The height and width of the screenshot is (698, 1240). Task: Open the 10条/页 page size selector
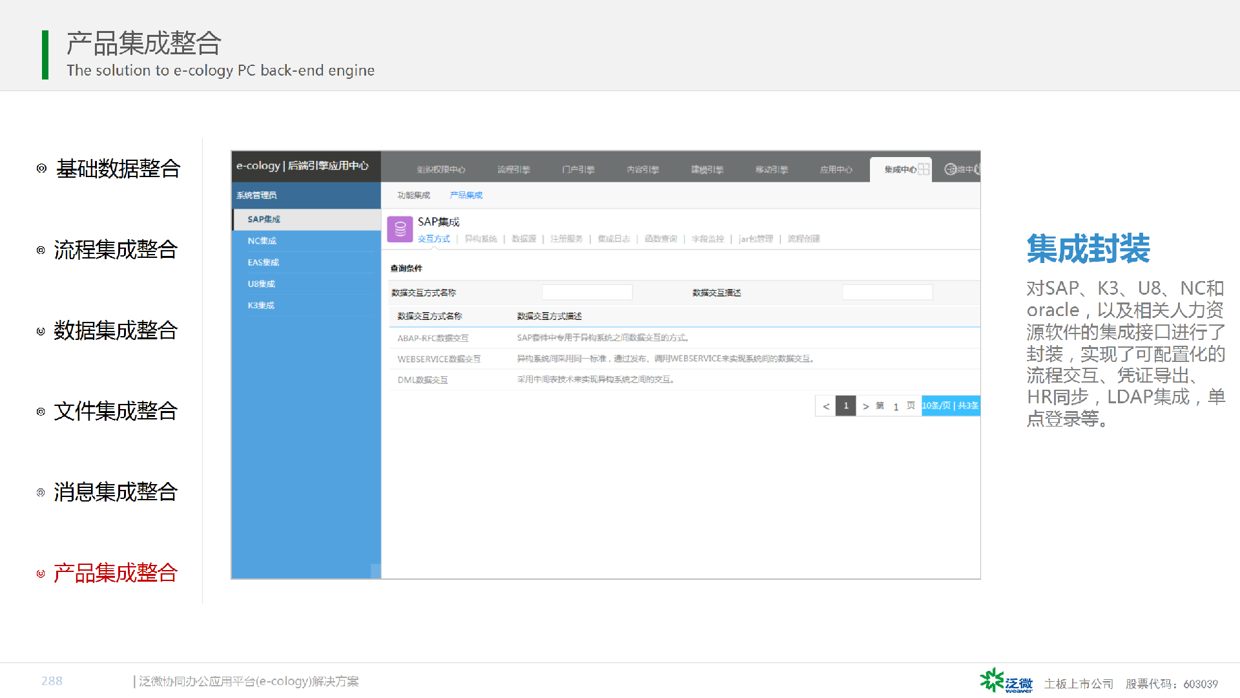coord(951,406)
